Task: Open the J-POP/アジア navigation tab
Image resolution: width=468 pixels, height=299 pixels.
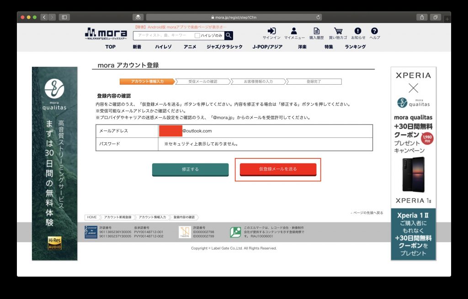Action: [267, 47]
